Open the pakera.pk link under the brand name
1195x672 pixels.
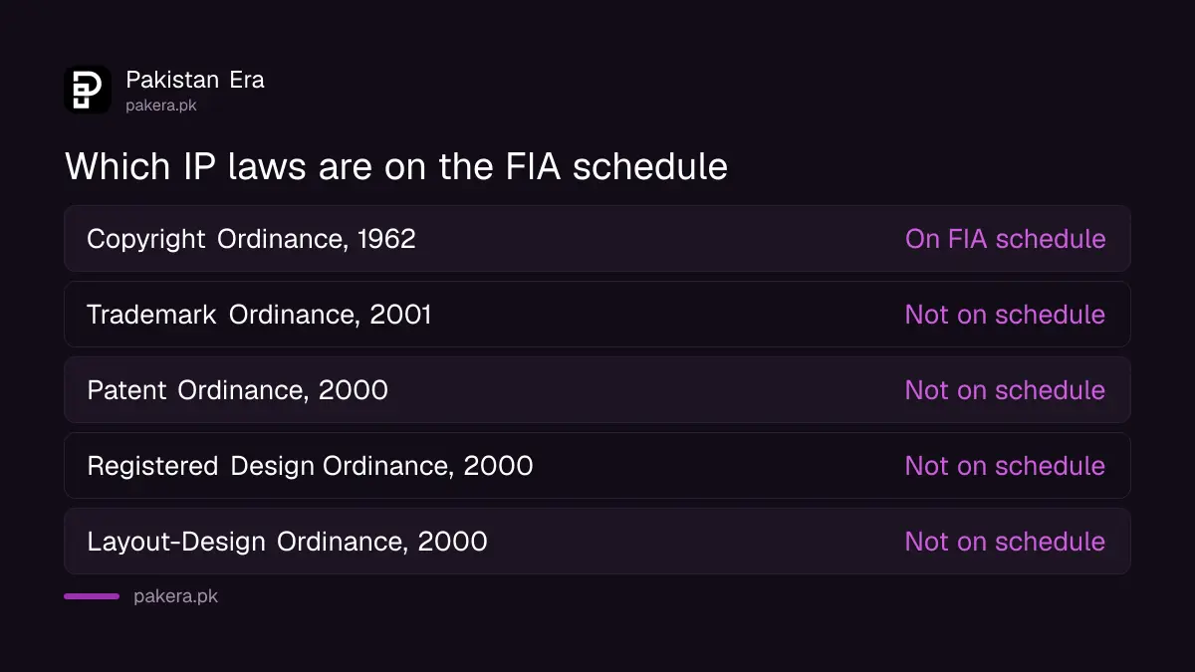click(160, 106)
